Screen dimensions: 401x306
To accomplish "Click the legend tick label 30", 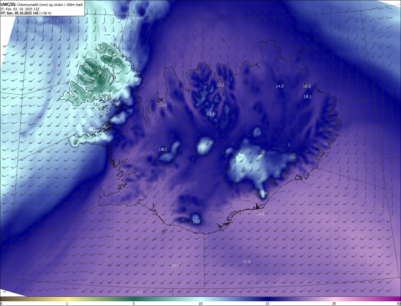I will point(334,303).
